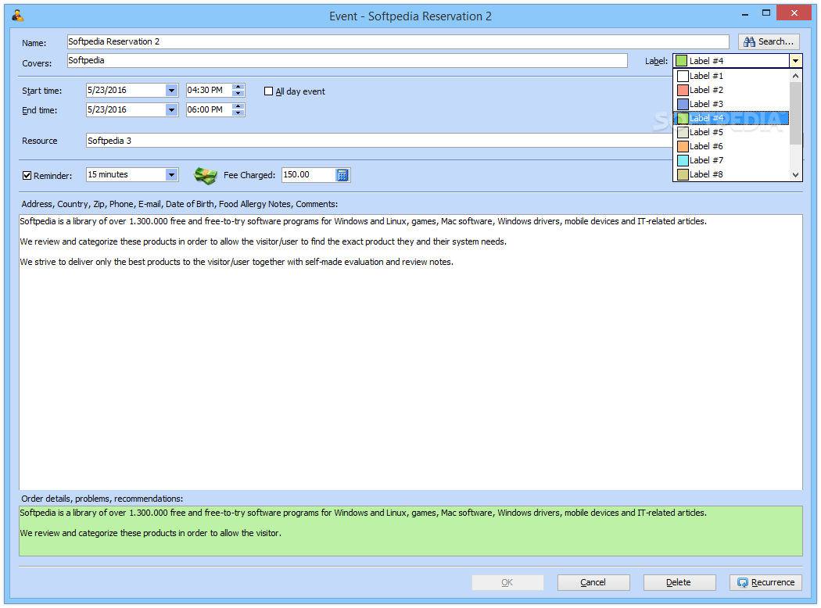Decrease the 04:30 PM start time
Image resolution: width=821 pixels, height=608 pixels.
tap(238, 94)
